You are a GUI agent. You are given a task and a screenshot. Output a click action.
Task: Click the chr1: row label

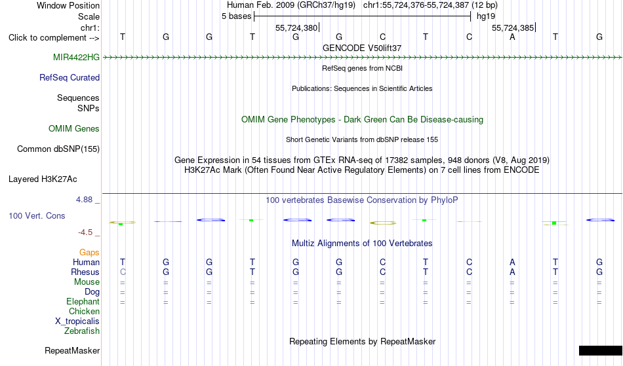[90, 27]
